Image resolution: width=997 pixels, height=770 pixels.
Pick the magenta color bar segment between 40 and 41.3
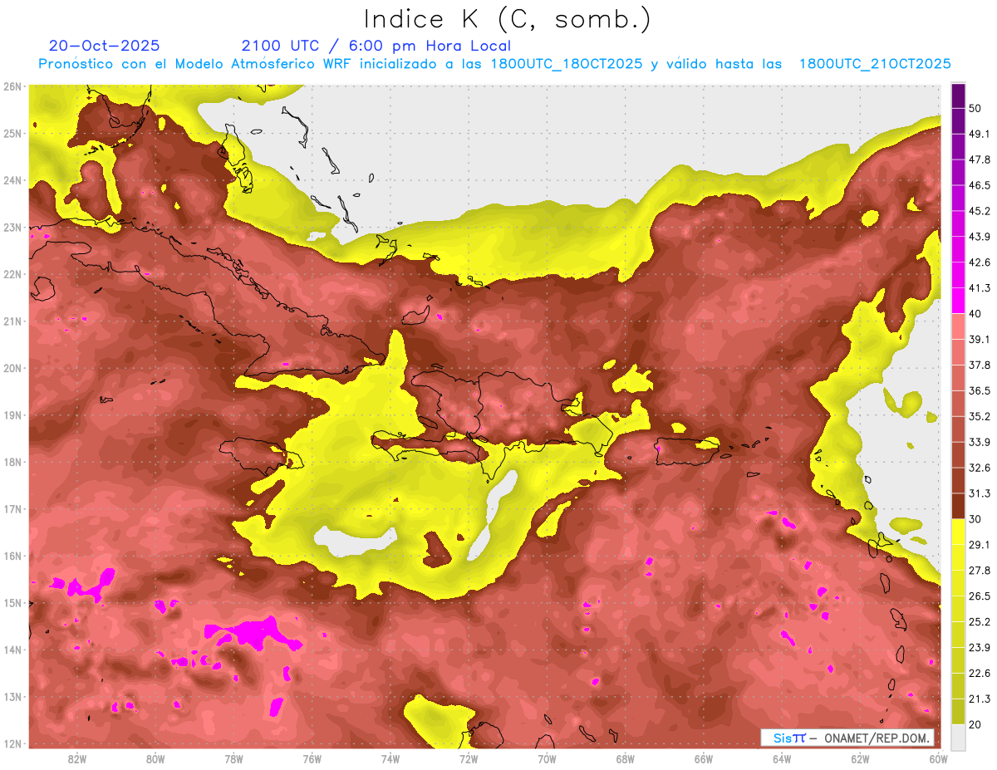coord(958,301)
